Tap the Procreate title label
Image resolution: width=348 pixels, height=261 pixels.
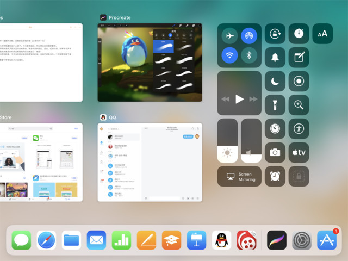coord(120,17)
